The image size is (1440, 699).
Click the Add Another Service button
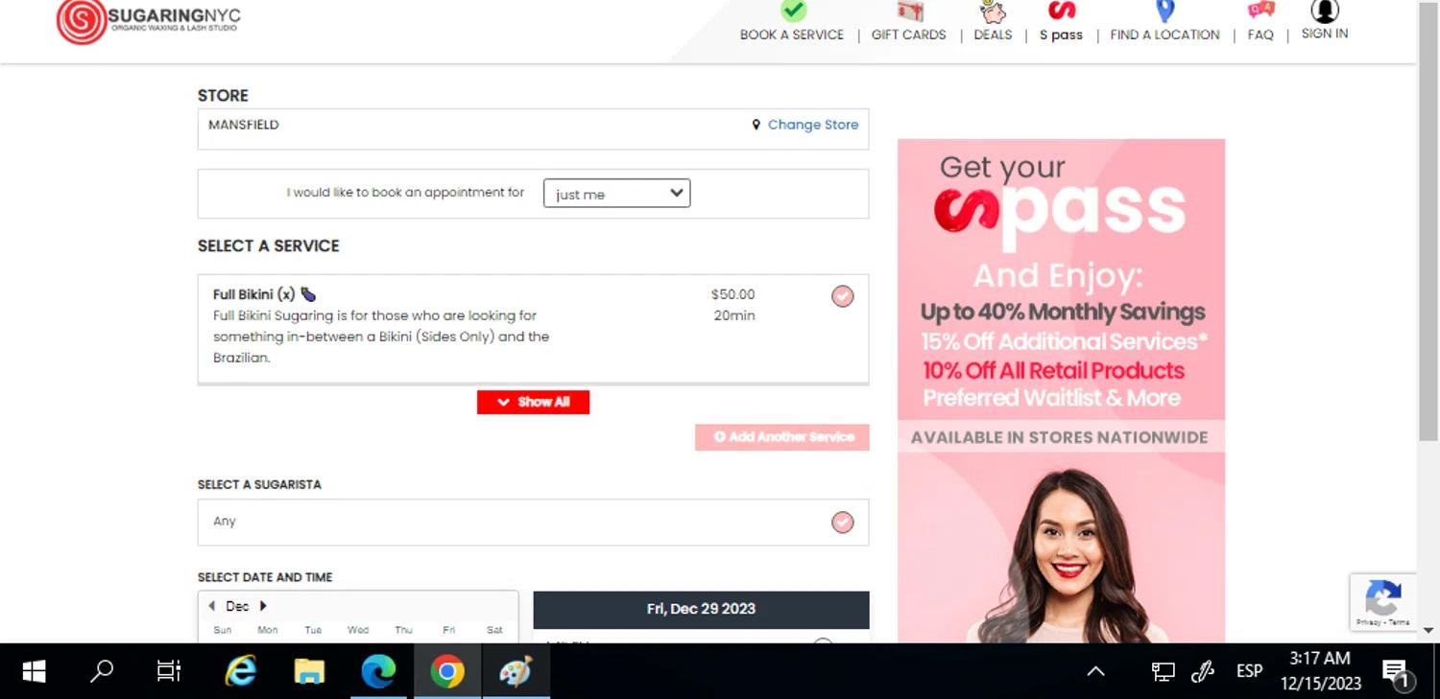[x=782, y=437]
